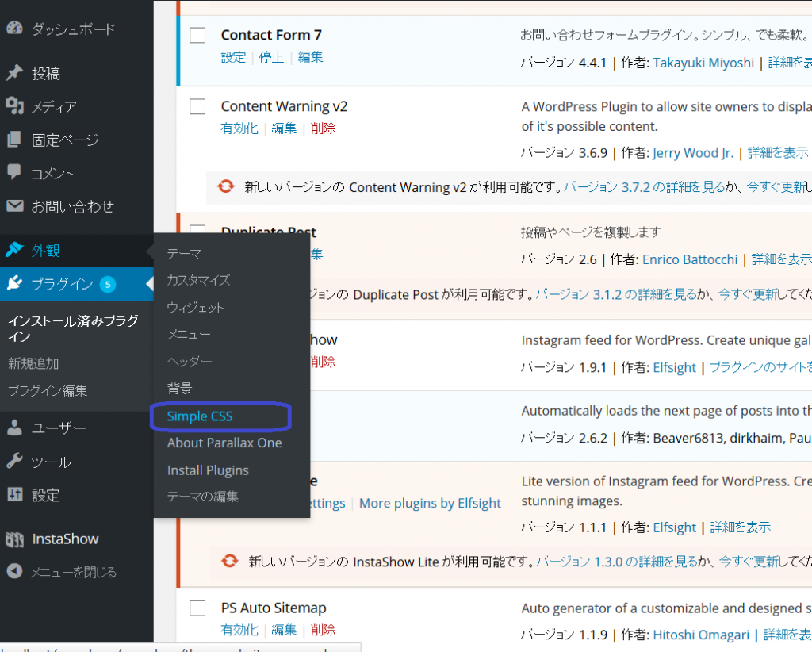Click Takayuki Miyoshi author link
The height and width of the screenshot is (652, 812).
[703, 63]
